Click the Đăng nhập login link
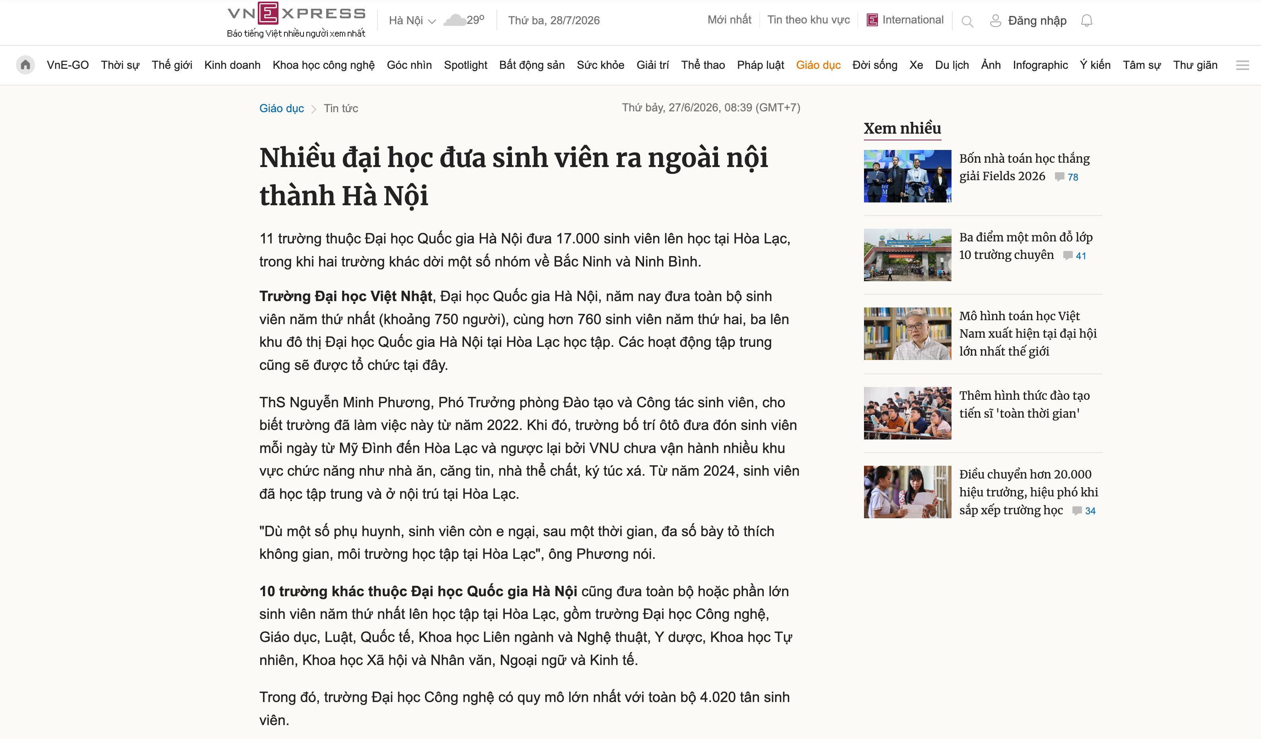The height and width of the screenshot is (739, 1261). point(1037,21)
